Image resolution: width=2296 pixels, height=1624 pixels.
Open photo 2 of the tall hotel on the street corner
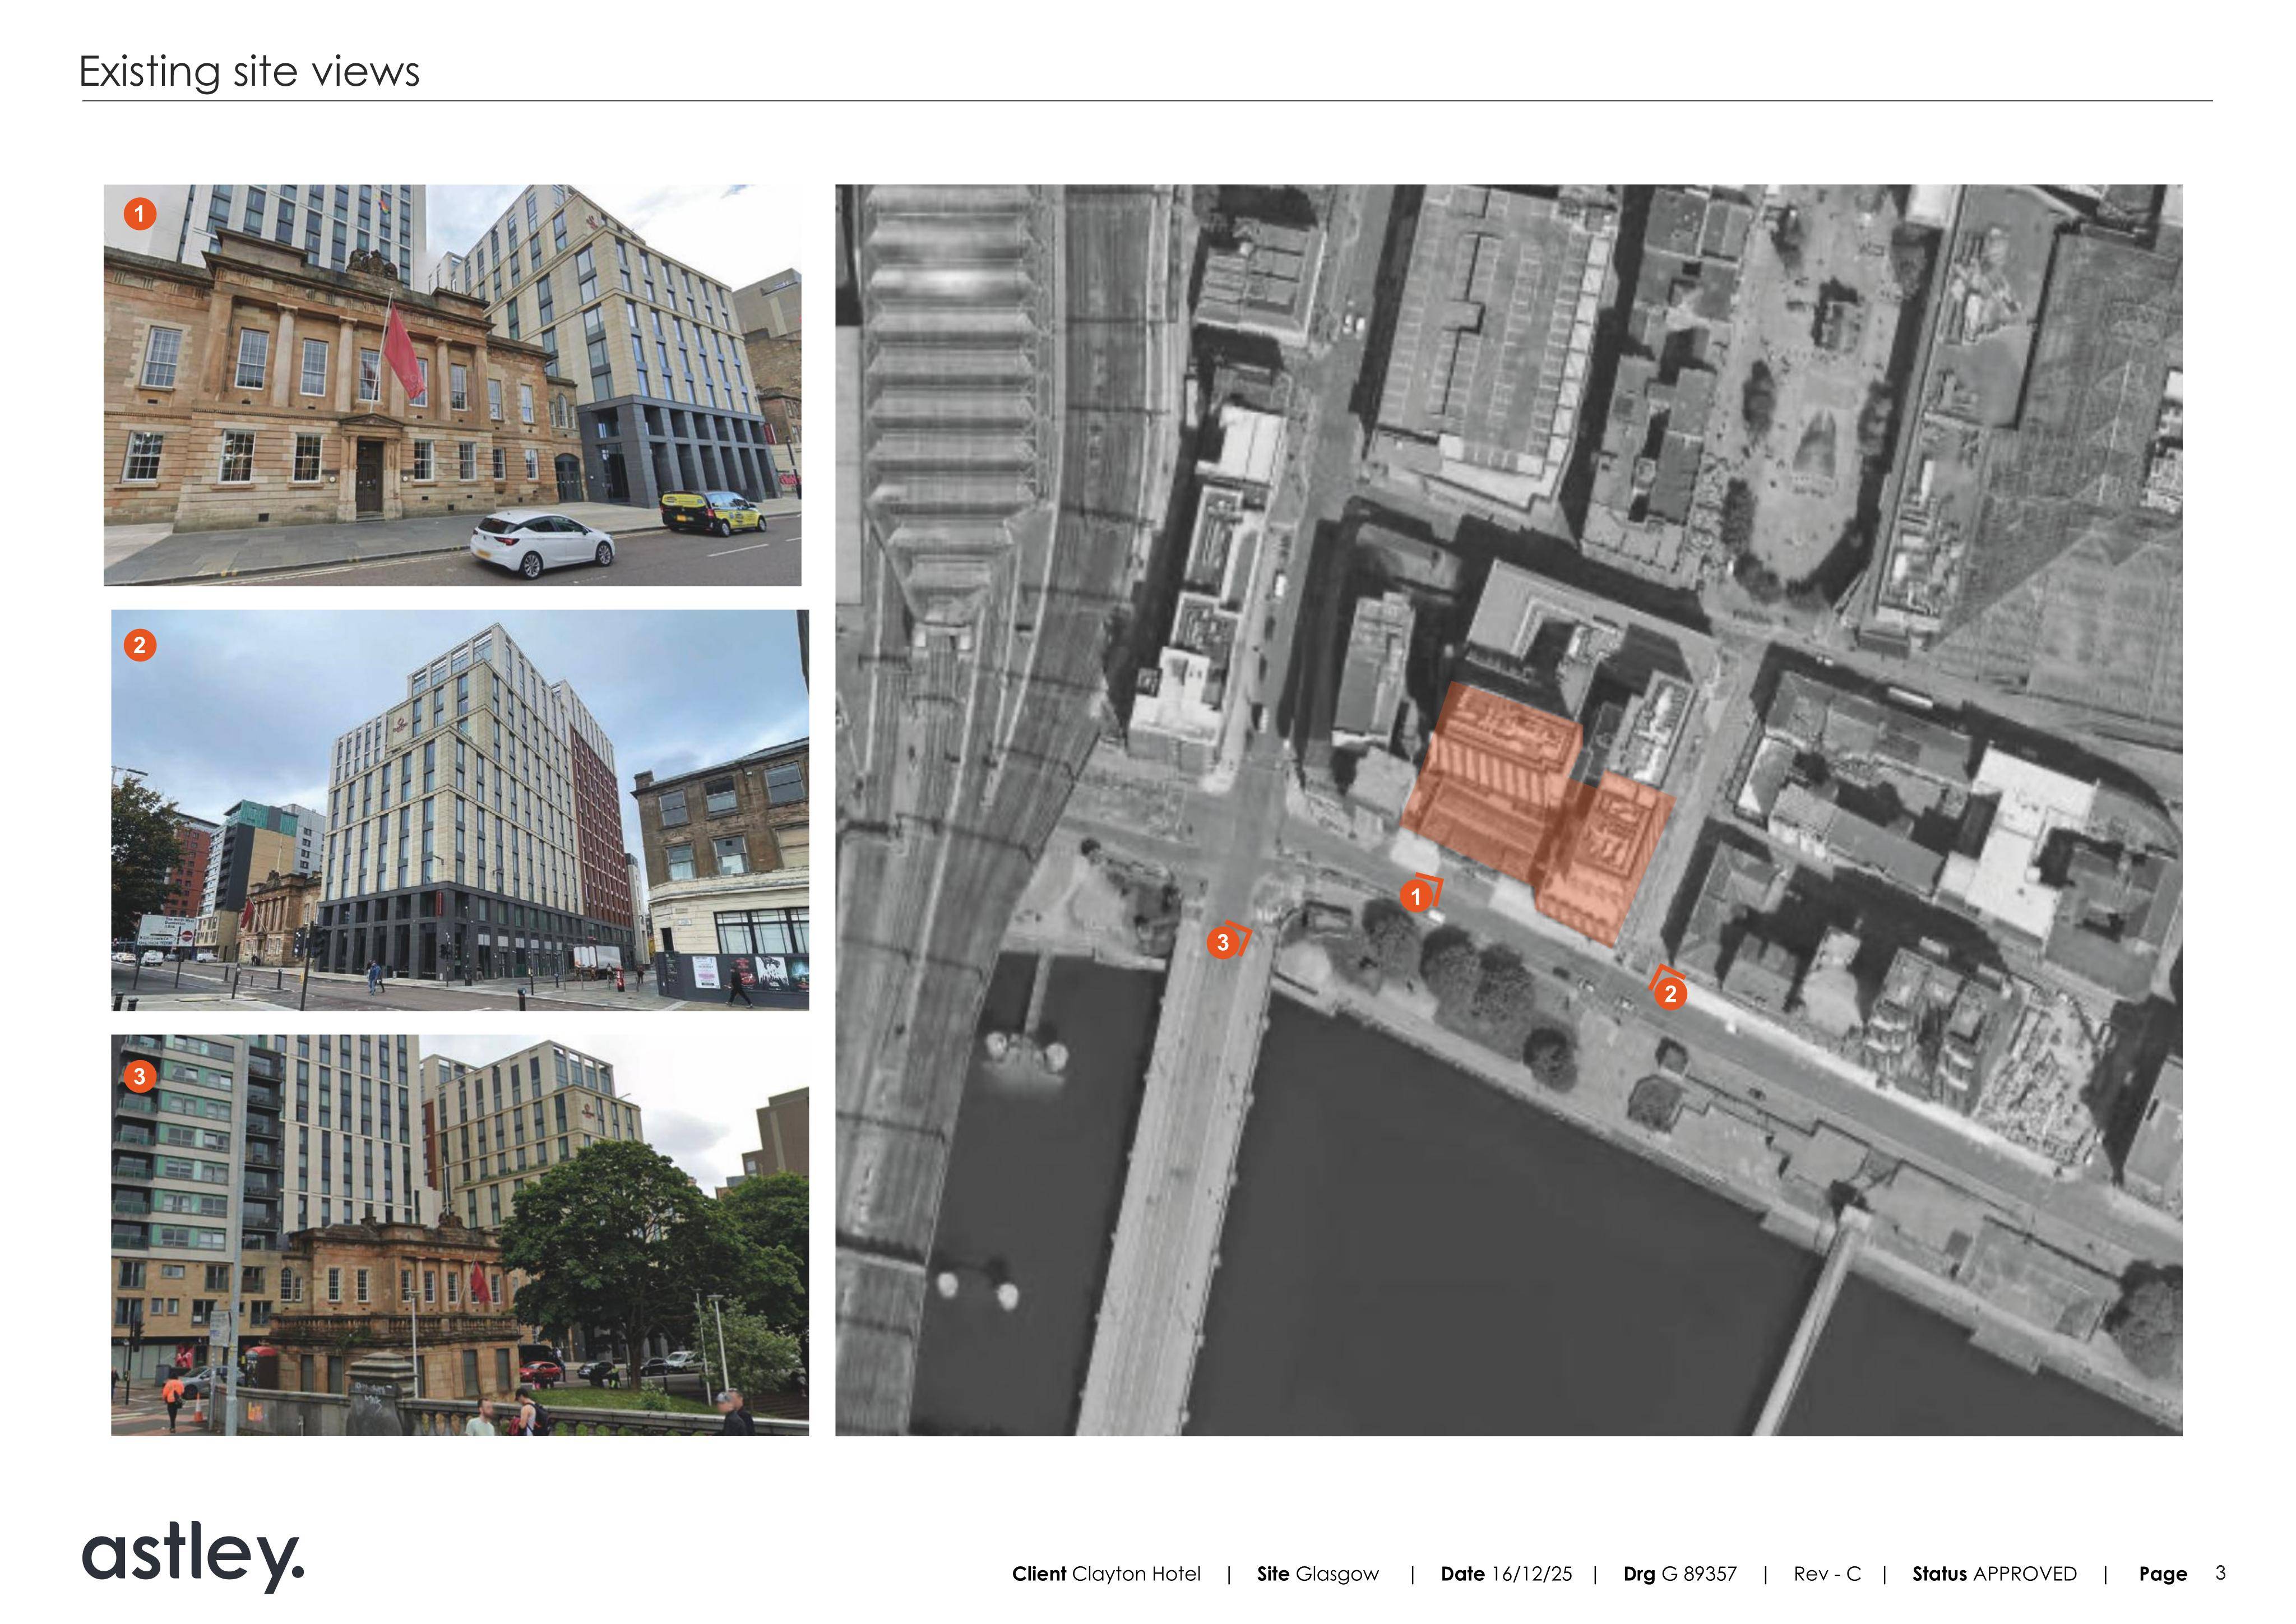pos(460,810)
